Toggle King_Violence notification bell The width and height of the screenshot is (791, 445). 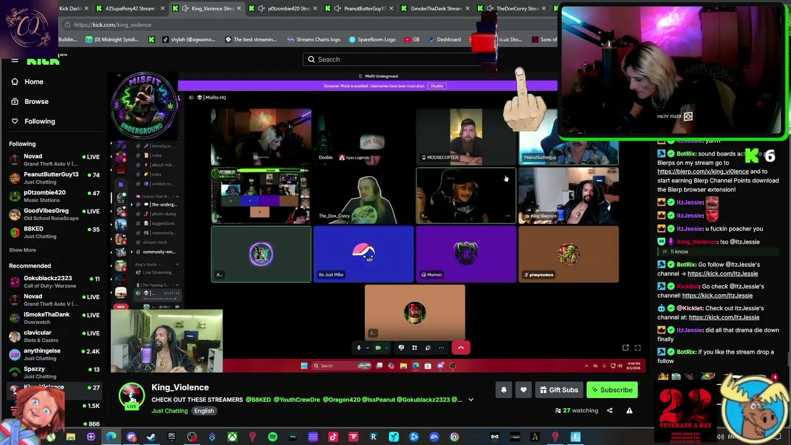point(504,390)
